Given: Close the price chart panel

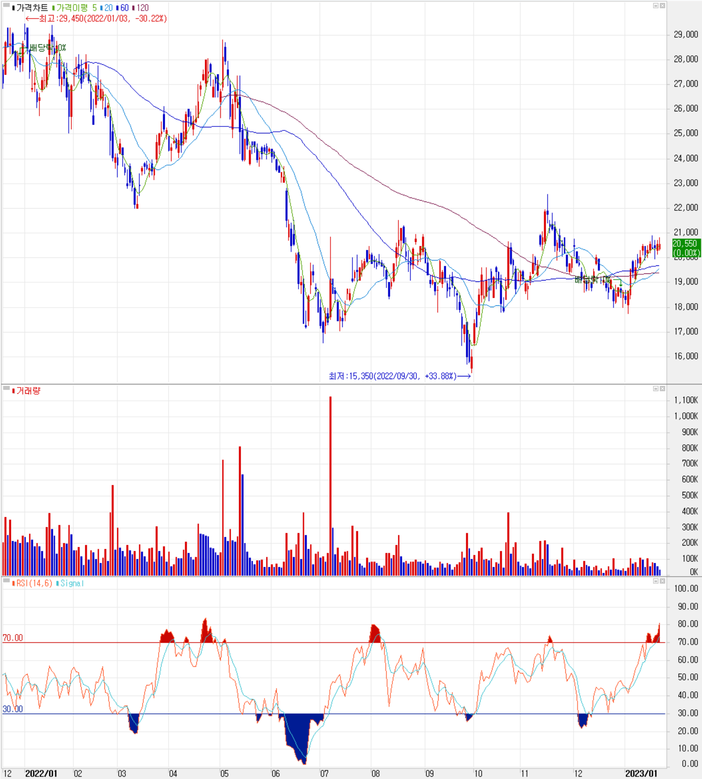Looking at the screenshot, I should pyautogui.click(x=662, y=6).
